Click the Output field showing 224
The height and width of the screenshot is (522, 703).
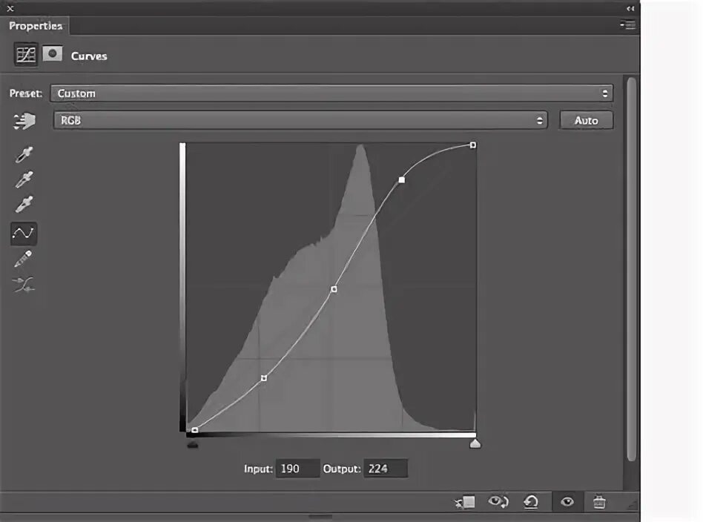click(x=385, y=469)
